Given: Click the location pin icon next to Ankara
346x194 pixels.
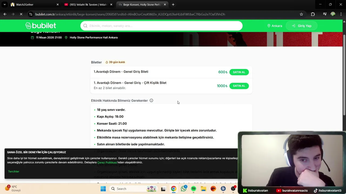Looking at the screenshot, I should click(x=269, y=26).
